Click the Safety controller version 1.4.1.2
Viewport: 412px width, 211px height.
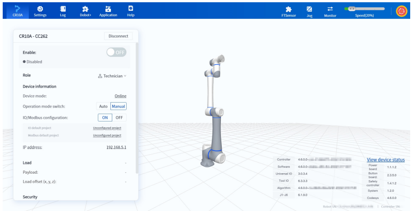pos(392,183)
